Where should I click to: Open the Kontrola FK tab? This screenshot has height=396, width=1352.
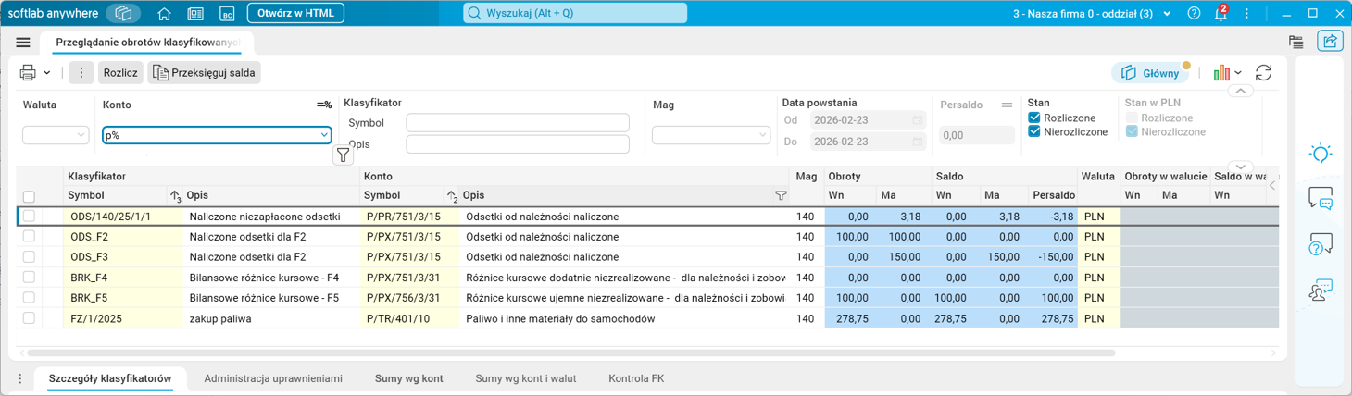[x=636, y=378]
